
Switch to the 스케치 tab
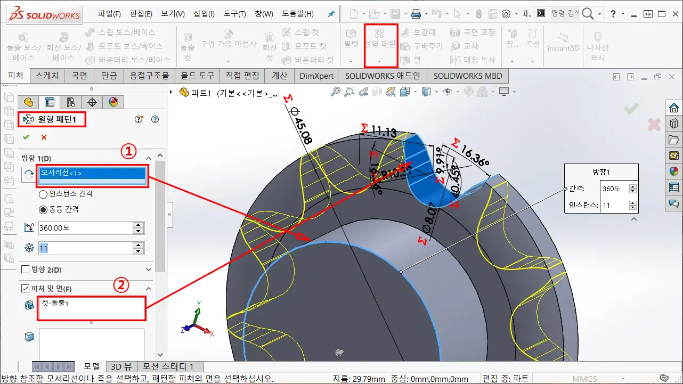point(47,76)
